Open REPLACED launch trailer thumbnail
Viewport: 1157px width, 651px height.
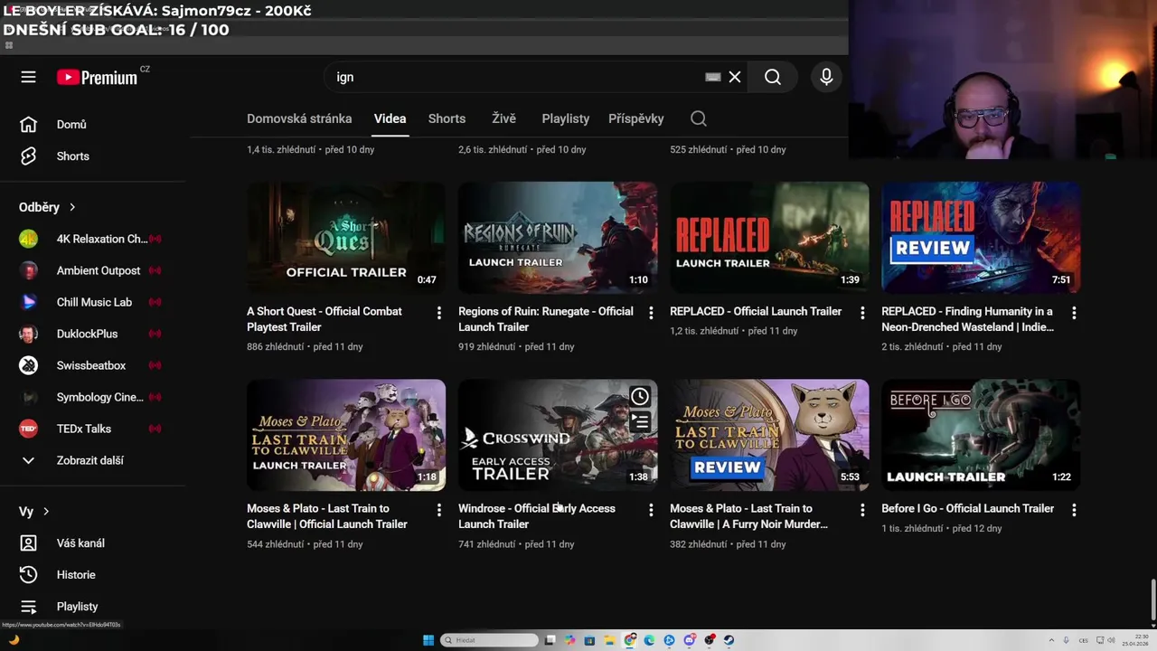769,238
